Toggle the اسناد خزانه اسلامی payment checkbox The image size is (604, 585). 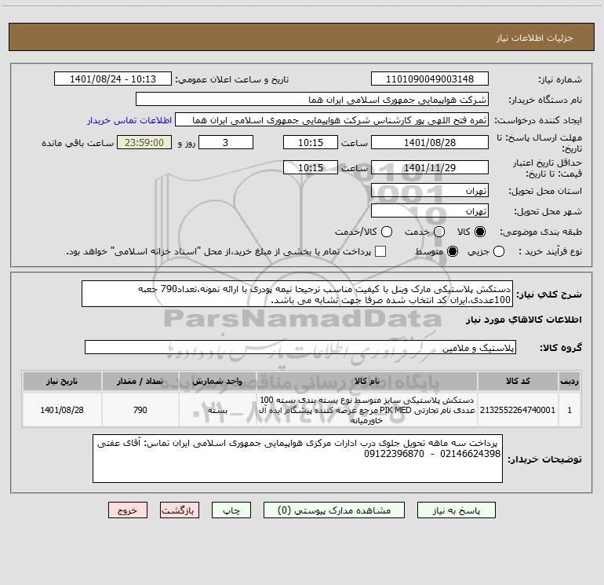(380, 251)
